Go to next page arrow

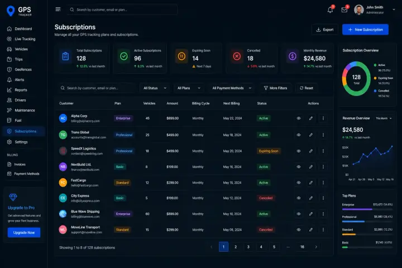click(316, 247)
